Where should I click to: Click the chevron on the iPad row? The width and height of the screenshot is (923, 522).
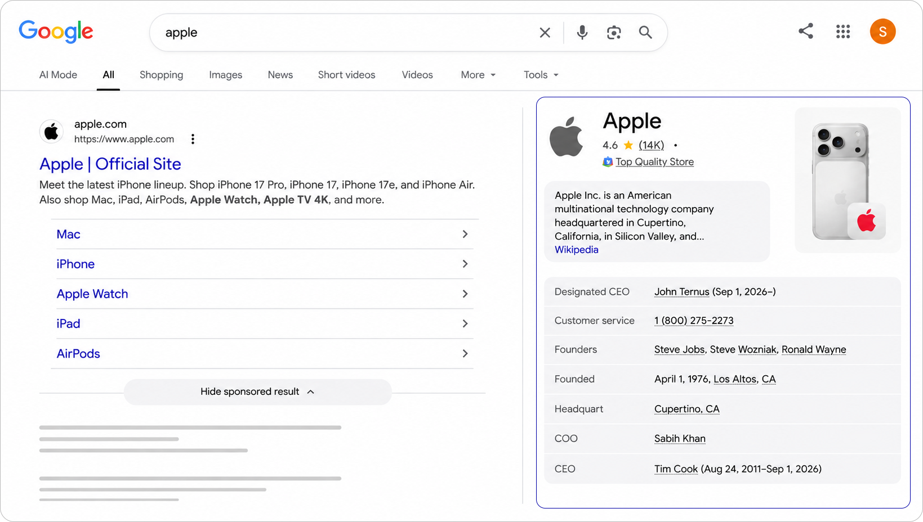(465, 323)
